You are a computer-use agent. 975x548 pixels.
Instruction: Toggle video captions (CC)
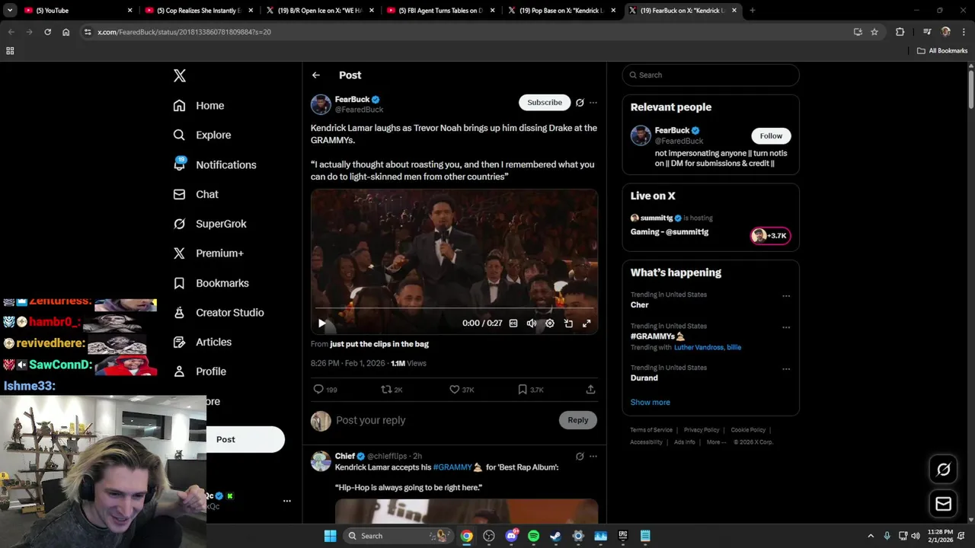[x=513, y=323]
